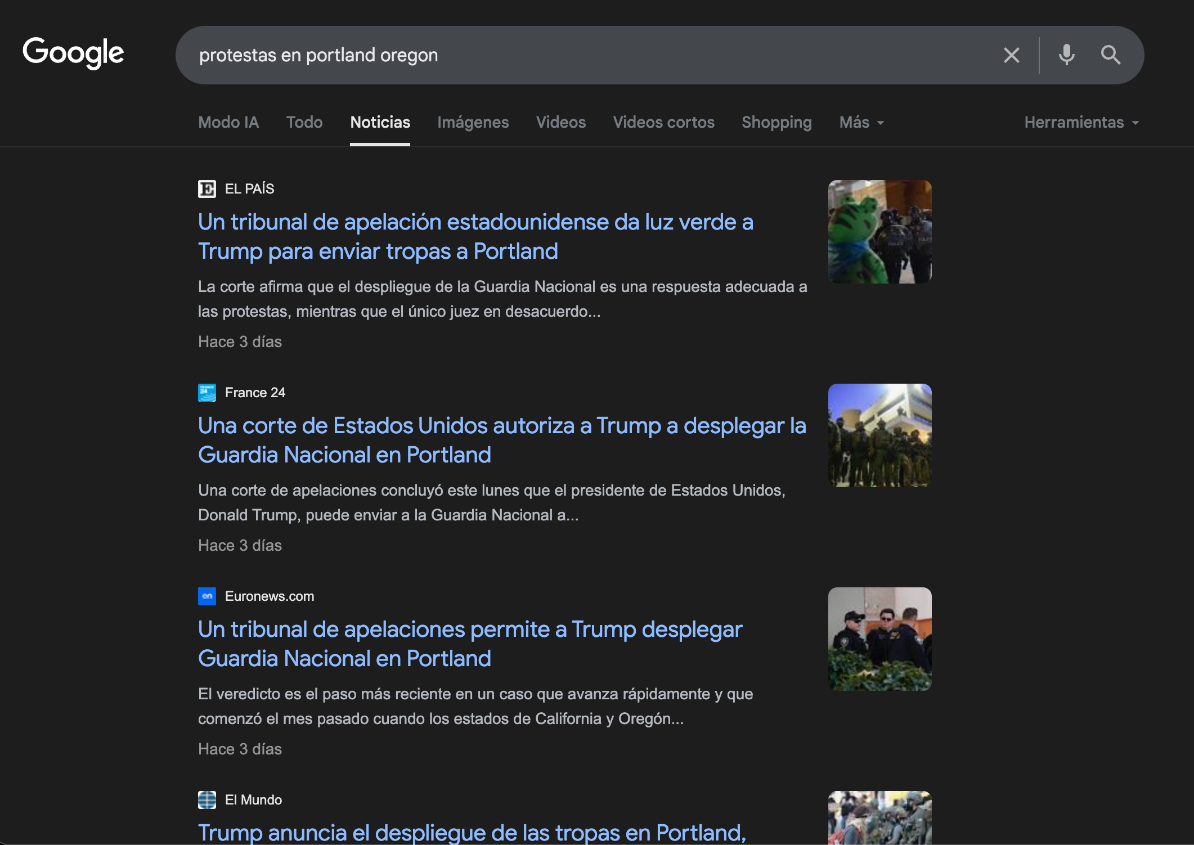Click the EL PAÍS favicon icon
This screenshot has height=845, width=1194.
click(207, 189)
